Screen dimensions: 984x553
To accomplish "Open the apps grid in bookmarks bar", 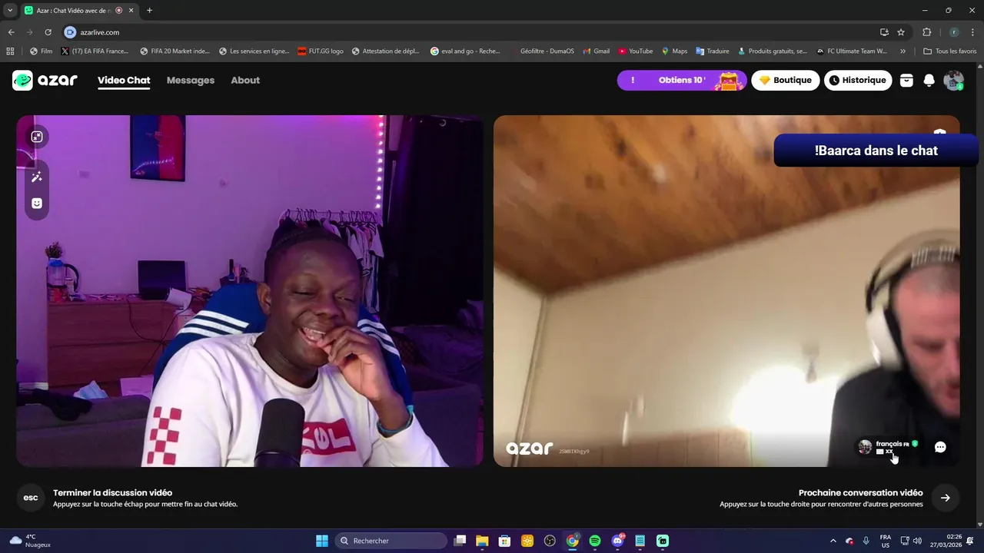I will tap(10, 51).
